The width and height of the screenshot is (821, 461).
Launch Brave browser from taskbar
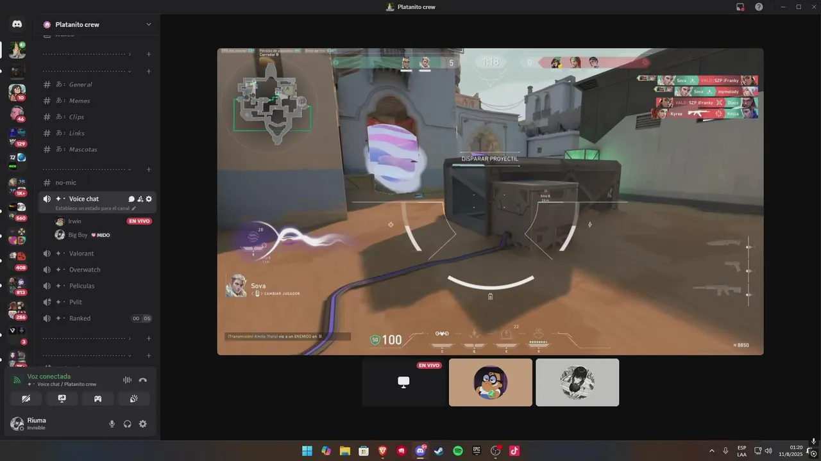coord(382,451)
